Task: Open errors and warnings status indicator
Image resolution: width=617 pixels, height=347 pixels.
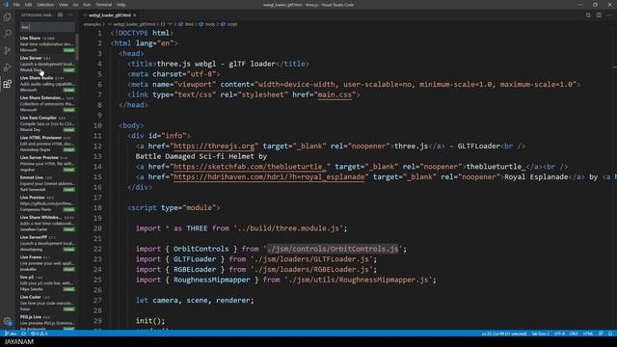Action: point(40,334)
